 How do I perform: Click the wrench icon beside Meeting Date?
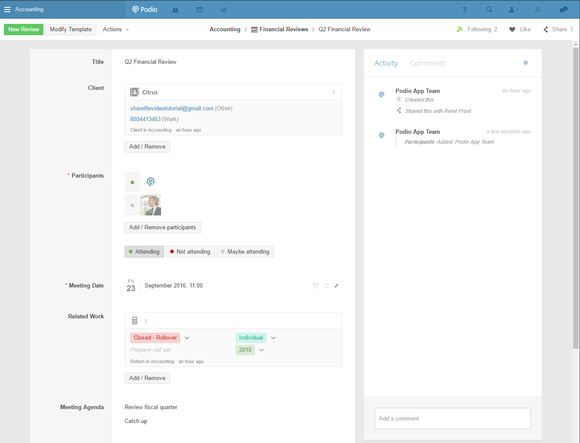(336, 286)
